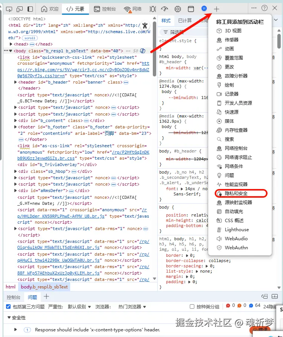
Task: Toggle 按种类分组 checkbox
Action: [192, 307]
